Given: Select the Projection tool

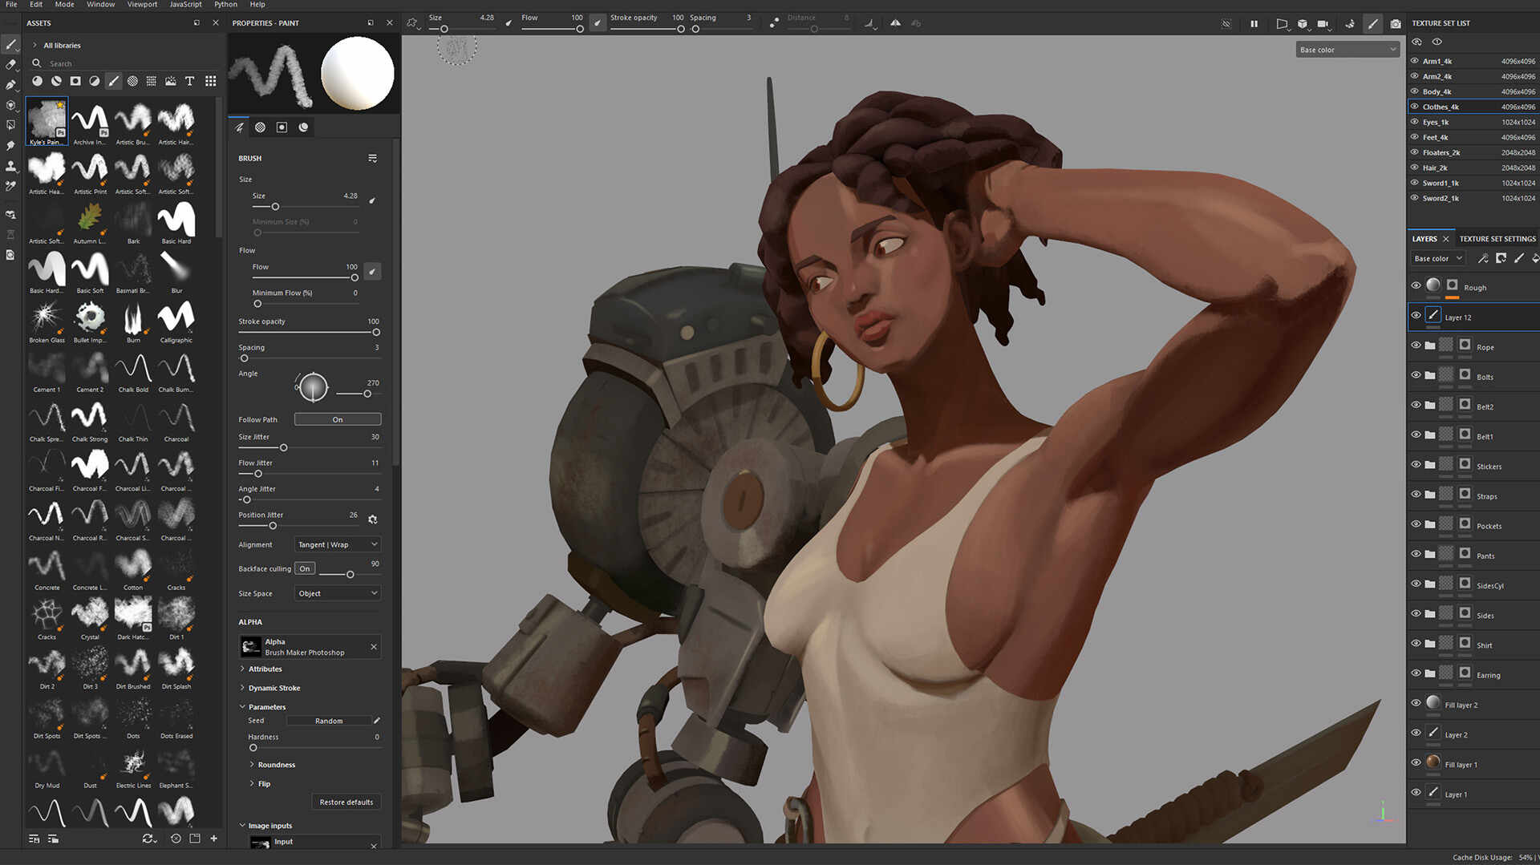Looking at the screenshot, I should pyautogui.click(x=10, y=83).
